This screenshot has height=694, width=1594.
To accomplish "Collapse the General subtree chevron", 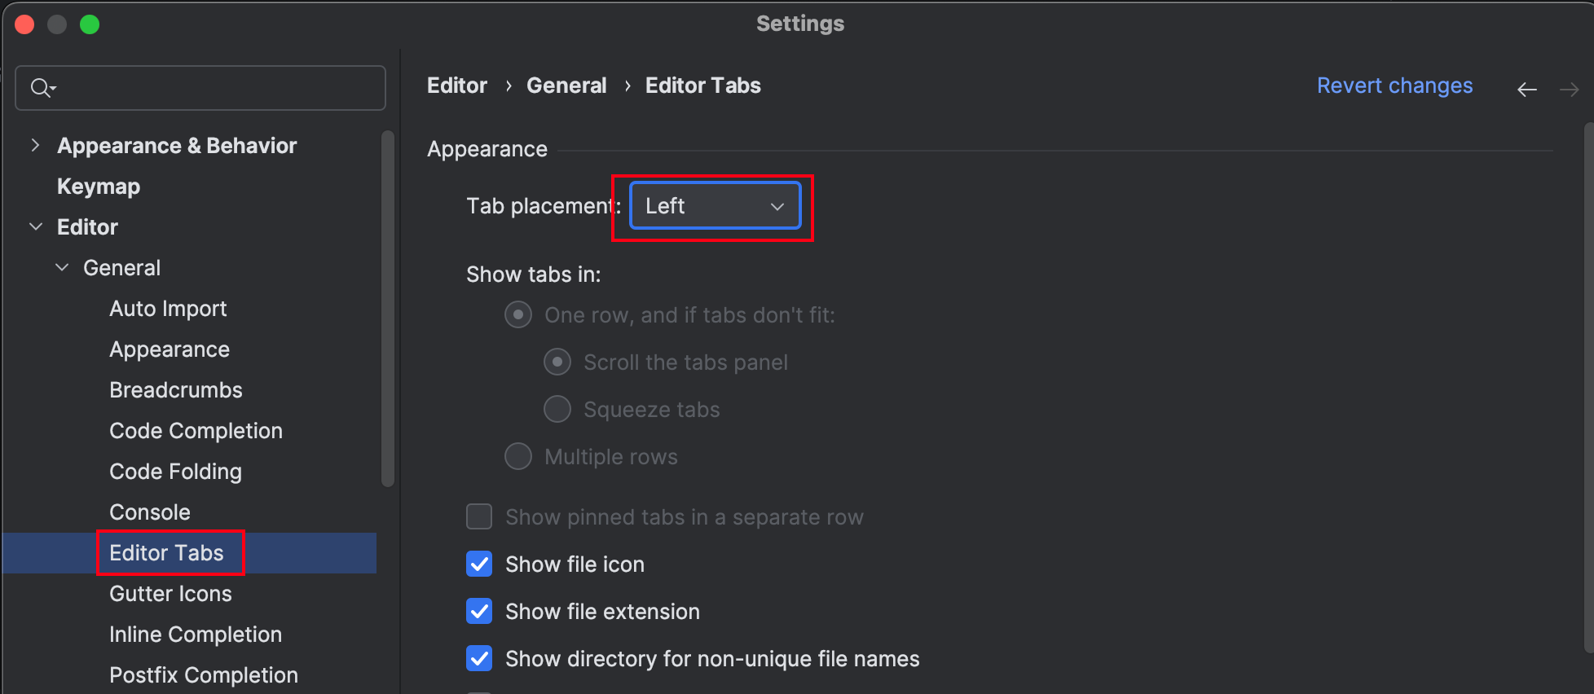I will (x=62, y=267).
